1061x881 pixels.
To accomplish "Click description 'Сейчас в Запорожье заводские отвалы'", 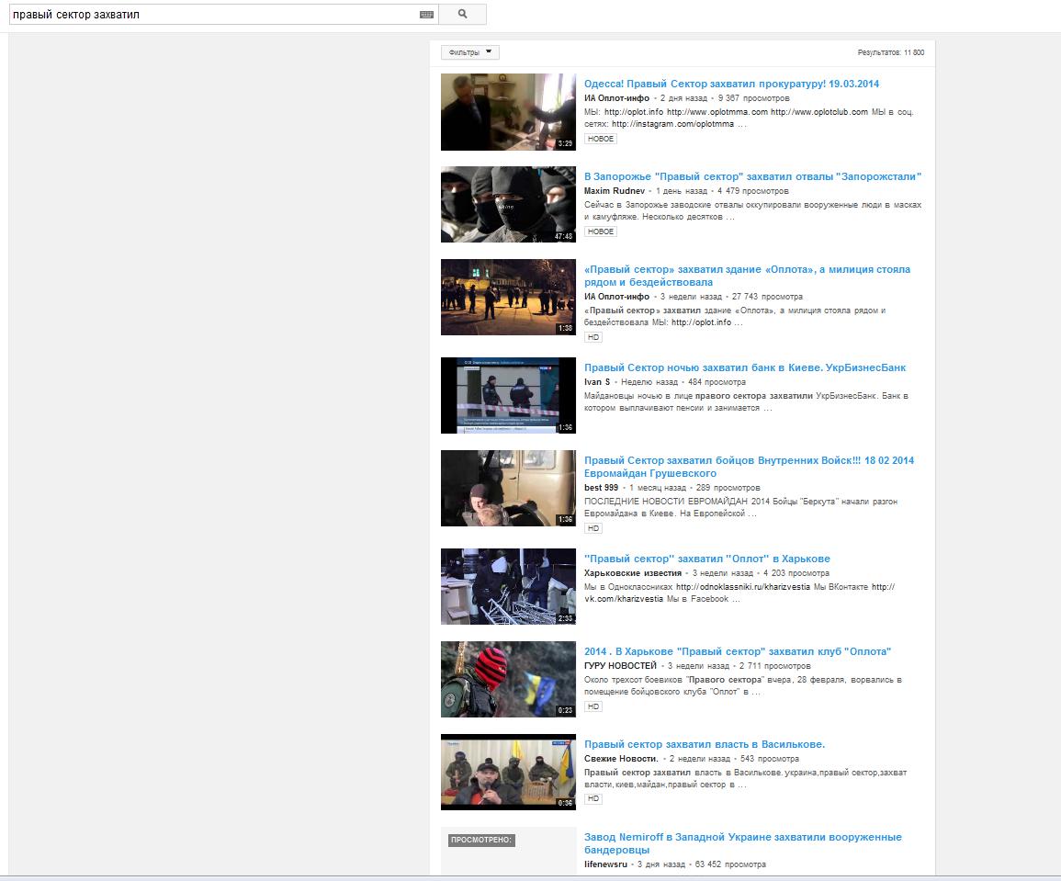I will 752,210.
